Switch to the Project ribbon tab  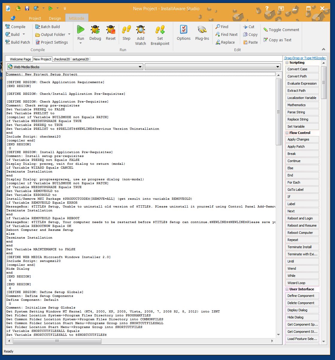click(35, 18)
